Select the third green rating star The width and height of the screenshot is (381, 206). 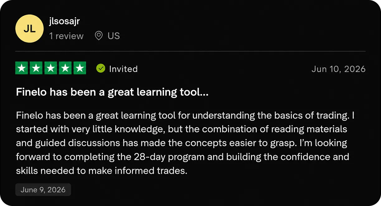(x=51, y=68)
